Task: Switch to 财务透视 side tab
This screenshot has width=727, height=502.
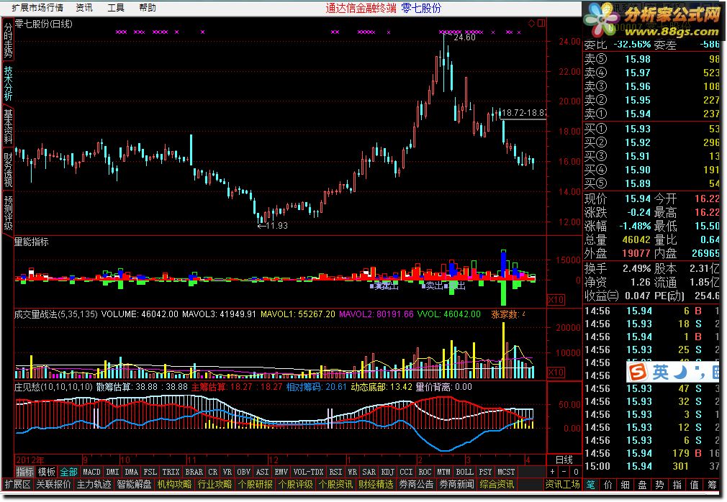Action: click(8, 170)
